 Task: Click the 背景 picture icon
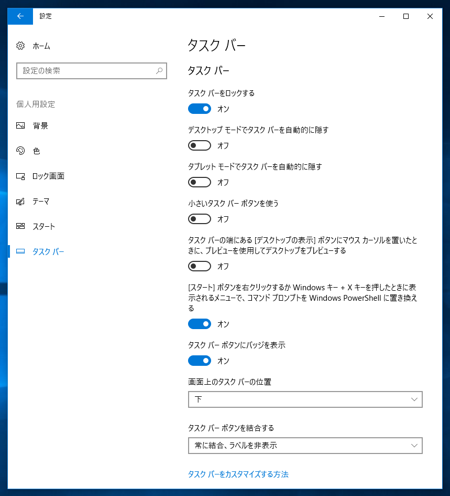tap(20, 125)
